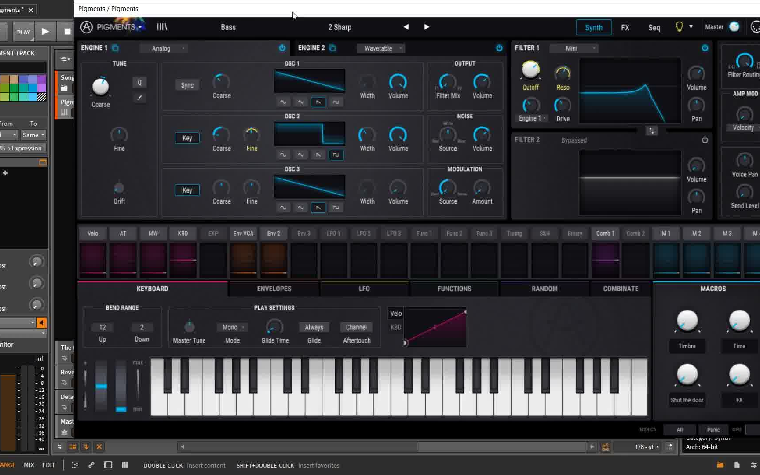Select OSC 3 square waveform icon

tap(336, 208)
